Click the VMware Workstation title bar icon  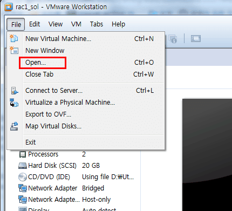tap(9, 7)
